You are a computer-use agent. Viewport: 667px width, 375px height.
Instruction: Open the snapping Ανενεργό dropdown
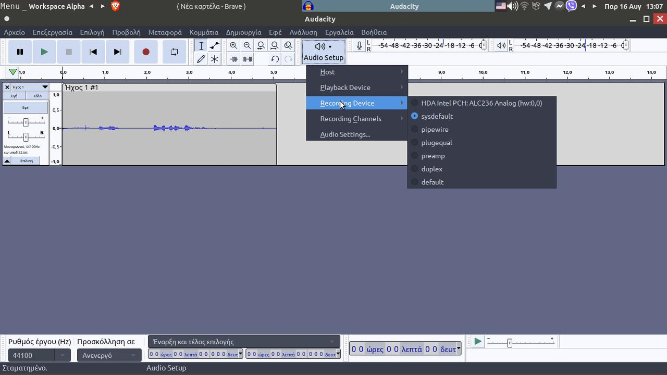point(109,355)
